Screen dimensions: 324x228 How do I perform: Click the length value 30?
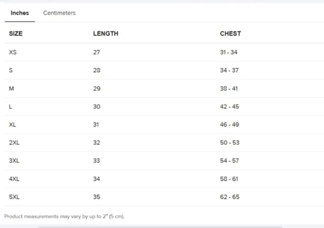pos(97,107)
